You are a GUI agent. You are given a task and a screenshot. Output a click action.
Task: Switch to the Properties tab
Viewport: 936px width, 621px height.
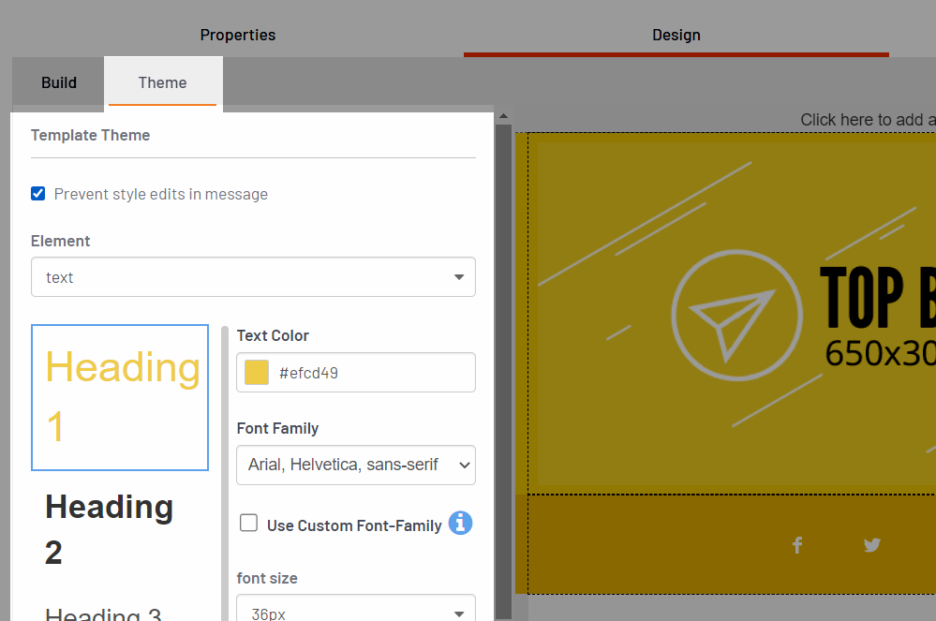click(x=238, y=35)
